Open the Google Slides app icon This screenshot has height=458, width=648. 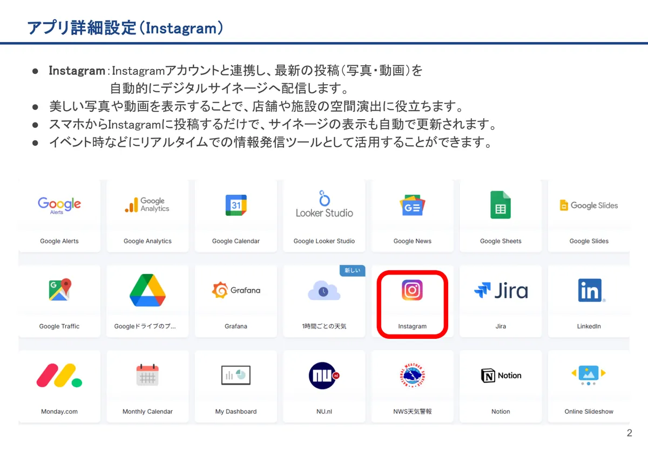589,205
